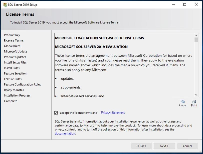Click the Next button

coord(164,146)
